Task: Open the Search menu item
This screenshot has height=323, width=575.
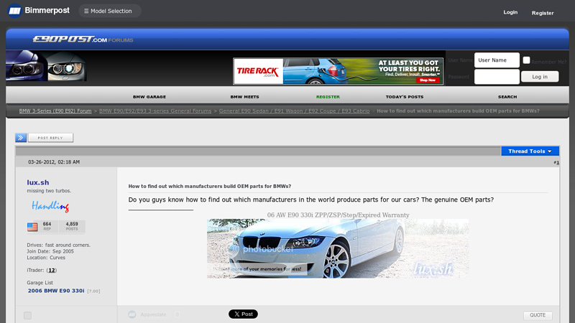Action: click(x=507, y=97)
